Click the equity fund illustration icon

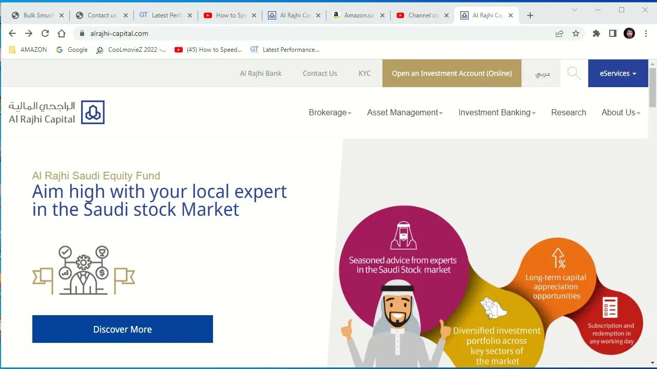pyautogui.click(x=83, y=270)
